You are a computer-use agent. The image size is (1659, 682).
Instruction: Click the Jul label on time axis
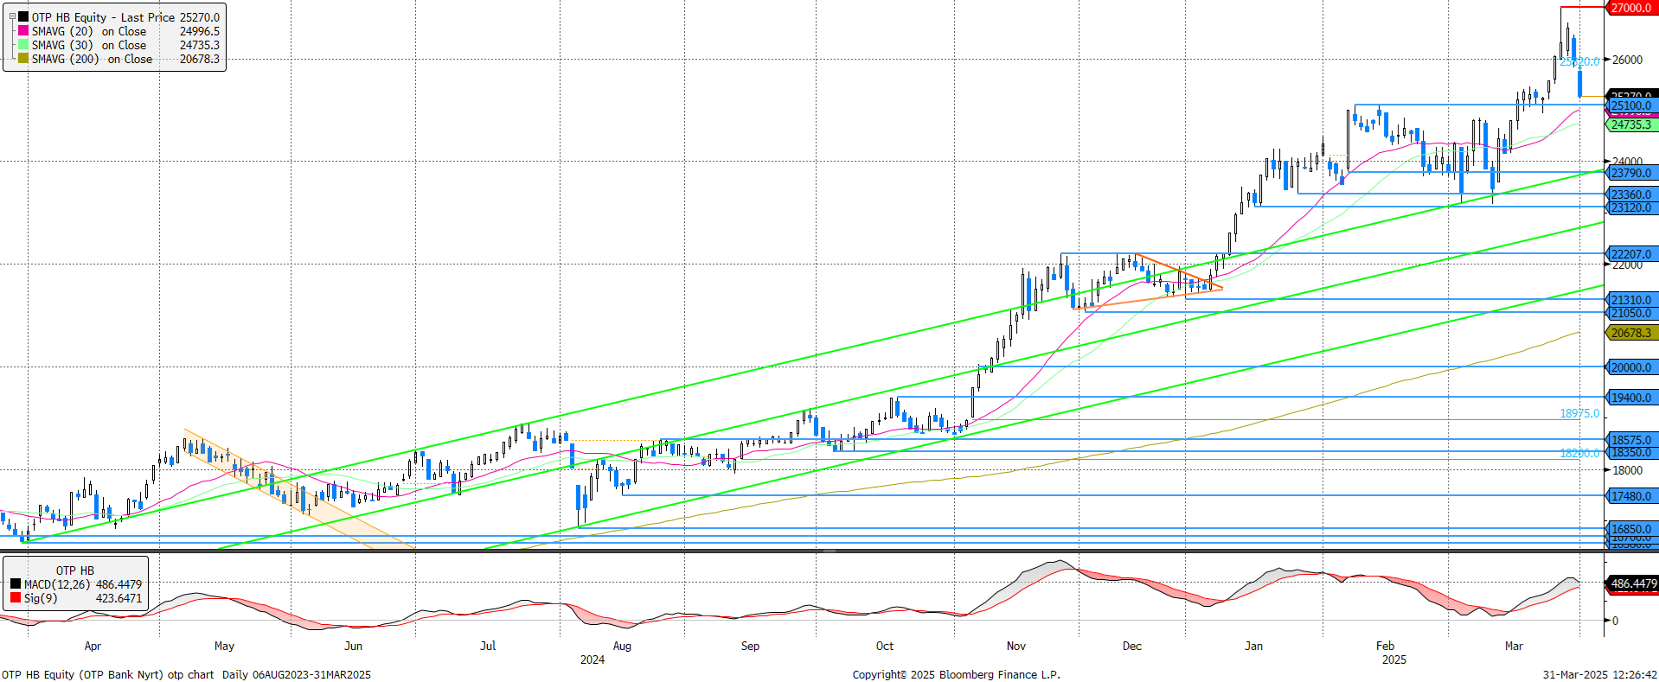click(x=488, y=647)
